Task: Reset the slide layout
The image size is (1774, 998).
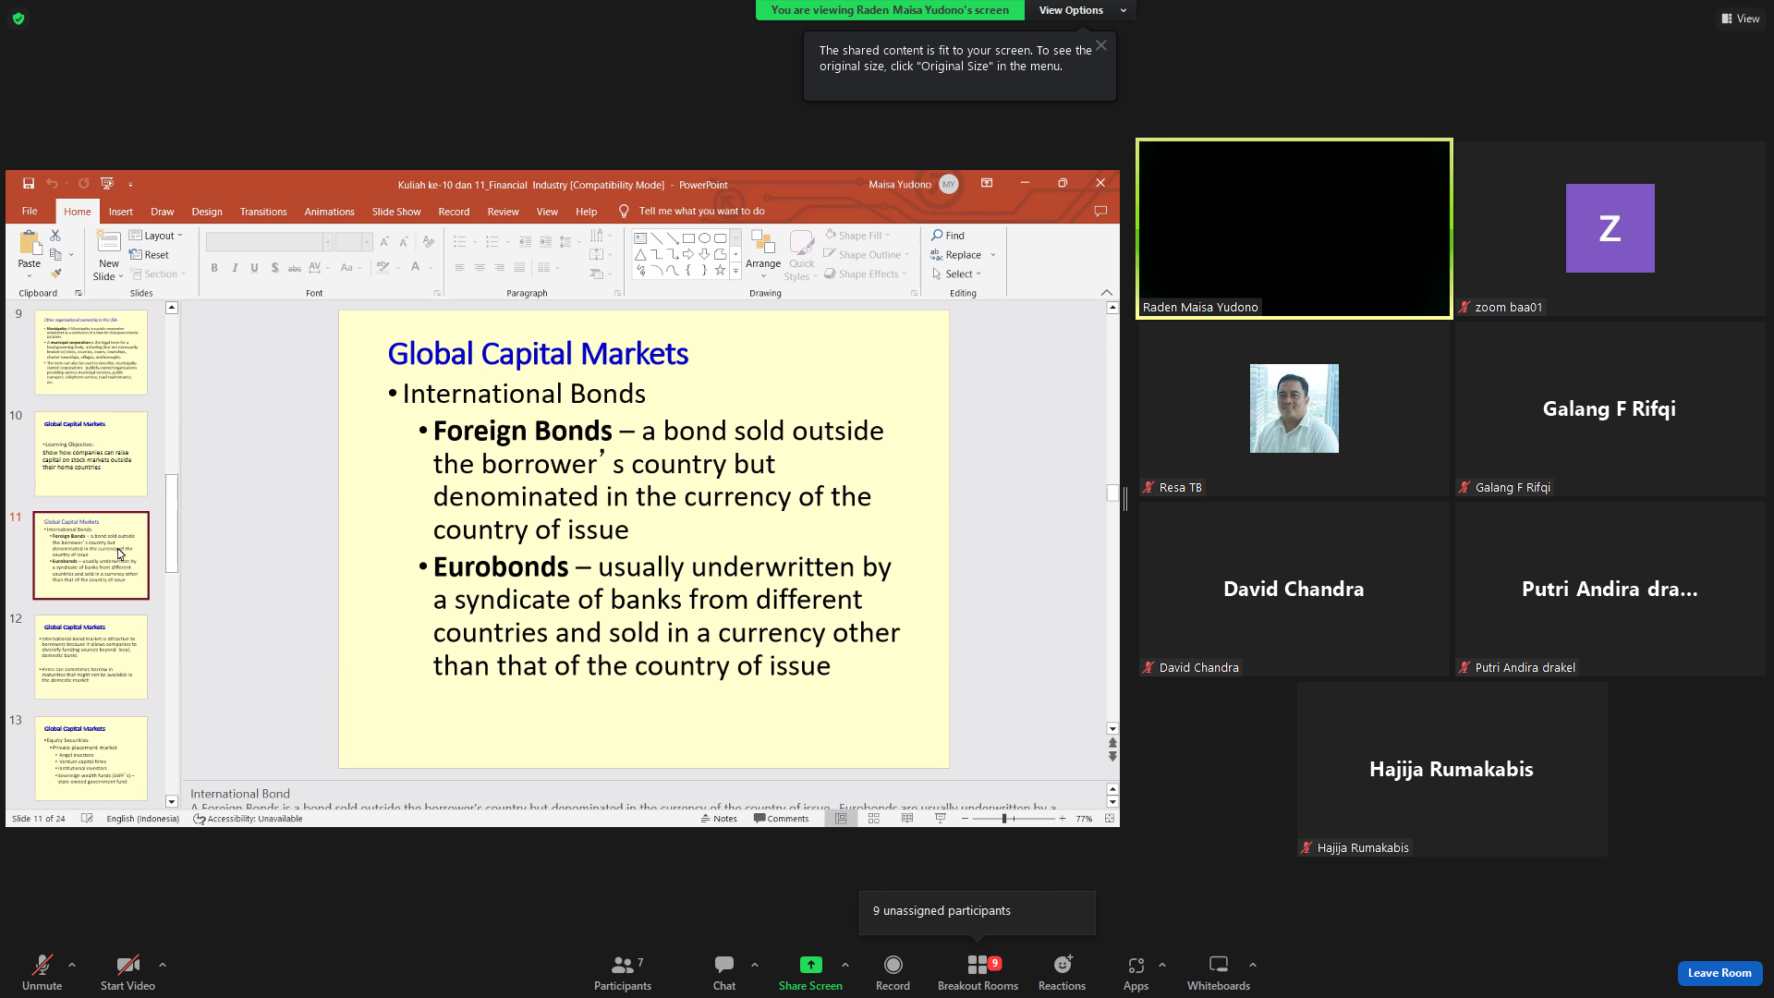Action: [x=149, y=255]
